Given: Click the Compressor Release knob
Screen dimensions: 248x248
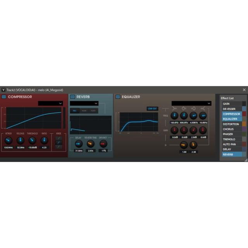Looking at the screenshot, I should coord(21,140).
